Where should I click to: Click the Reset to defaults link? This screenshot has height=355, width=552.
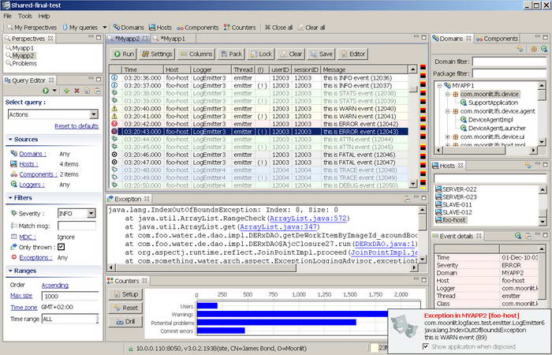point(76,126)
